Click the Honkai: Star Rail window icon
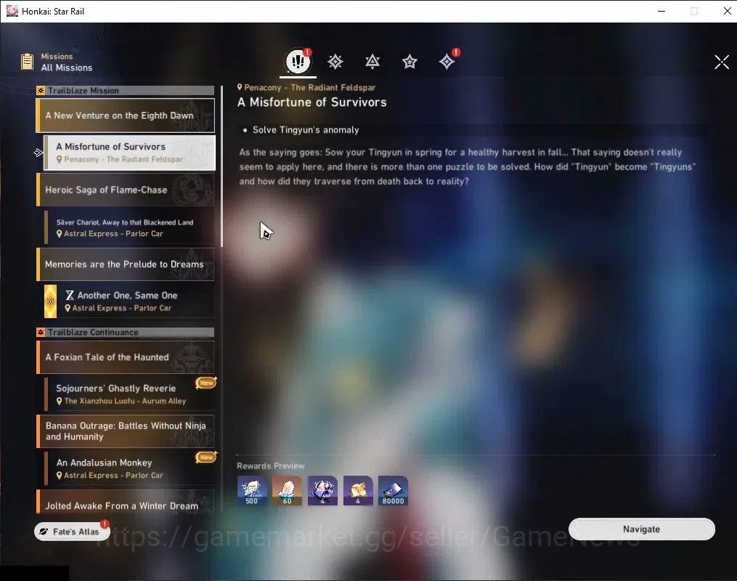Image resolution: width=737 pixels, height=581 pixels. (x=12, y=11)
